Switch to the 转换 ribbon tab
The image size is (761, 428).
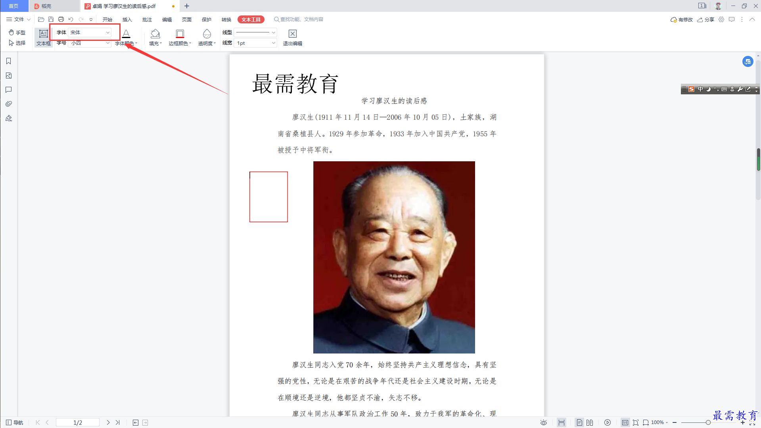coord(226,19)
